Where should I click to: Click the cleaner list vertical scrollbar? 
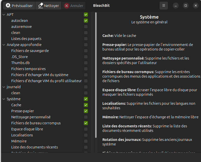point(96,75)
